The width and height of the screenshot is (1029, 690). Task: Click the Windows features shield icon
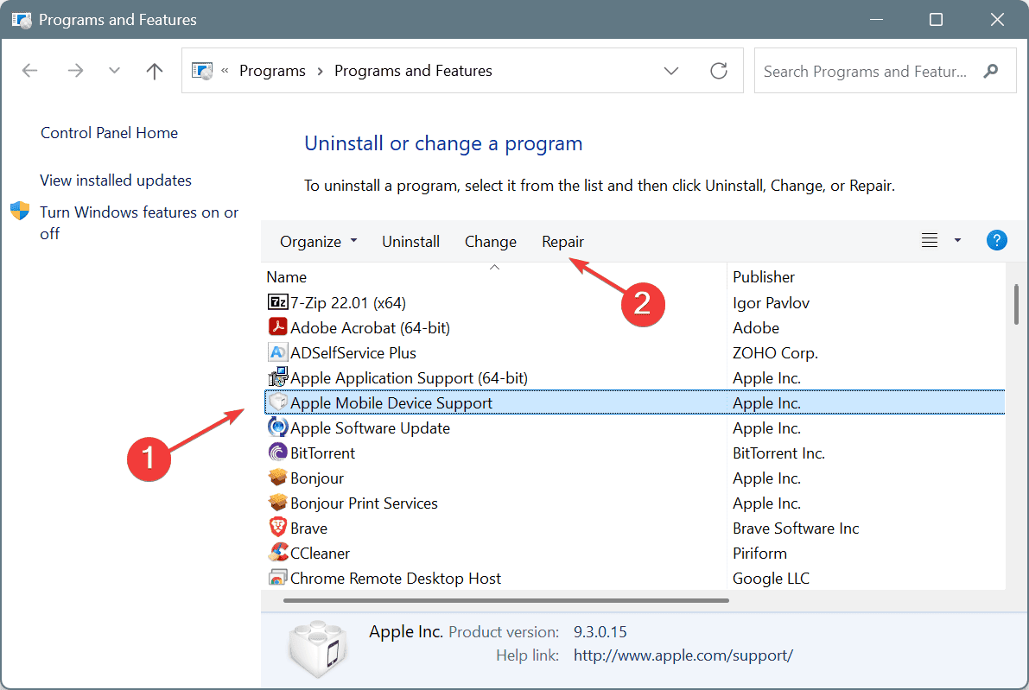pyautogui.click(x=21, y=211)
